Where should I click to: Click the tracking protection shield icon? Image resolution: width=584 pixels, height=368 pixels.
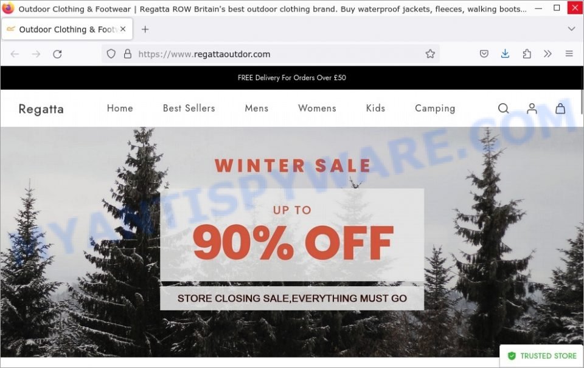111,54
